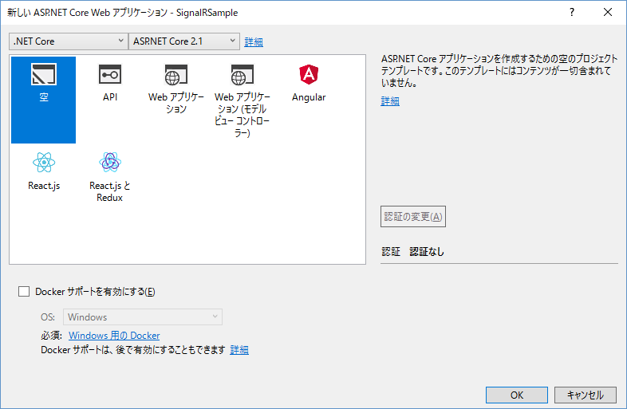The width and height of the screenshot is (627, 409).
Task: Pick the Web アプリケーション template icon
Action: tap(176, 74)
